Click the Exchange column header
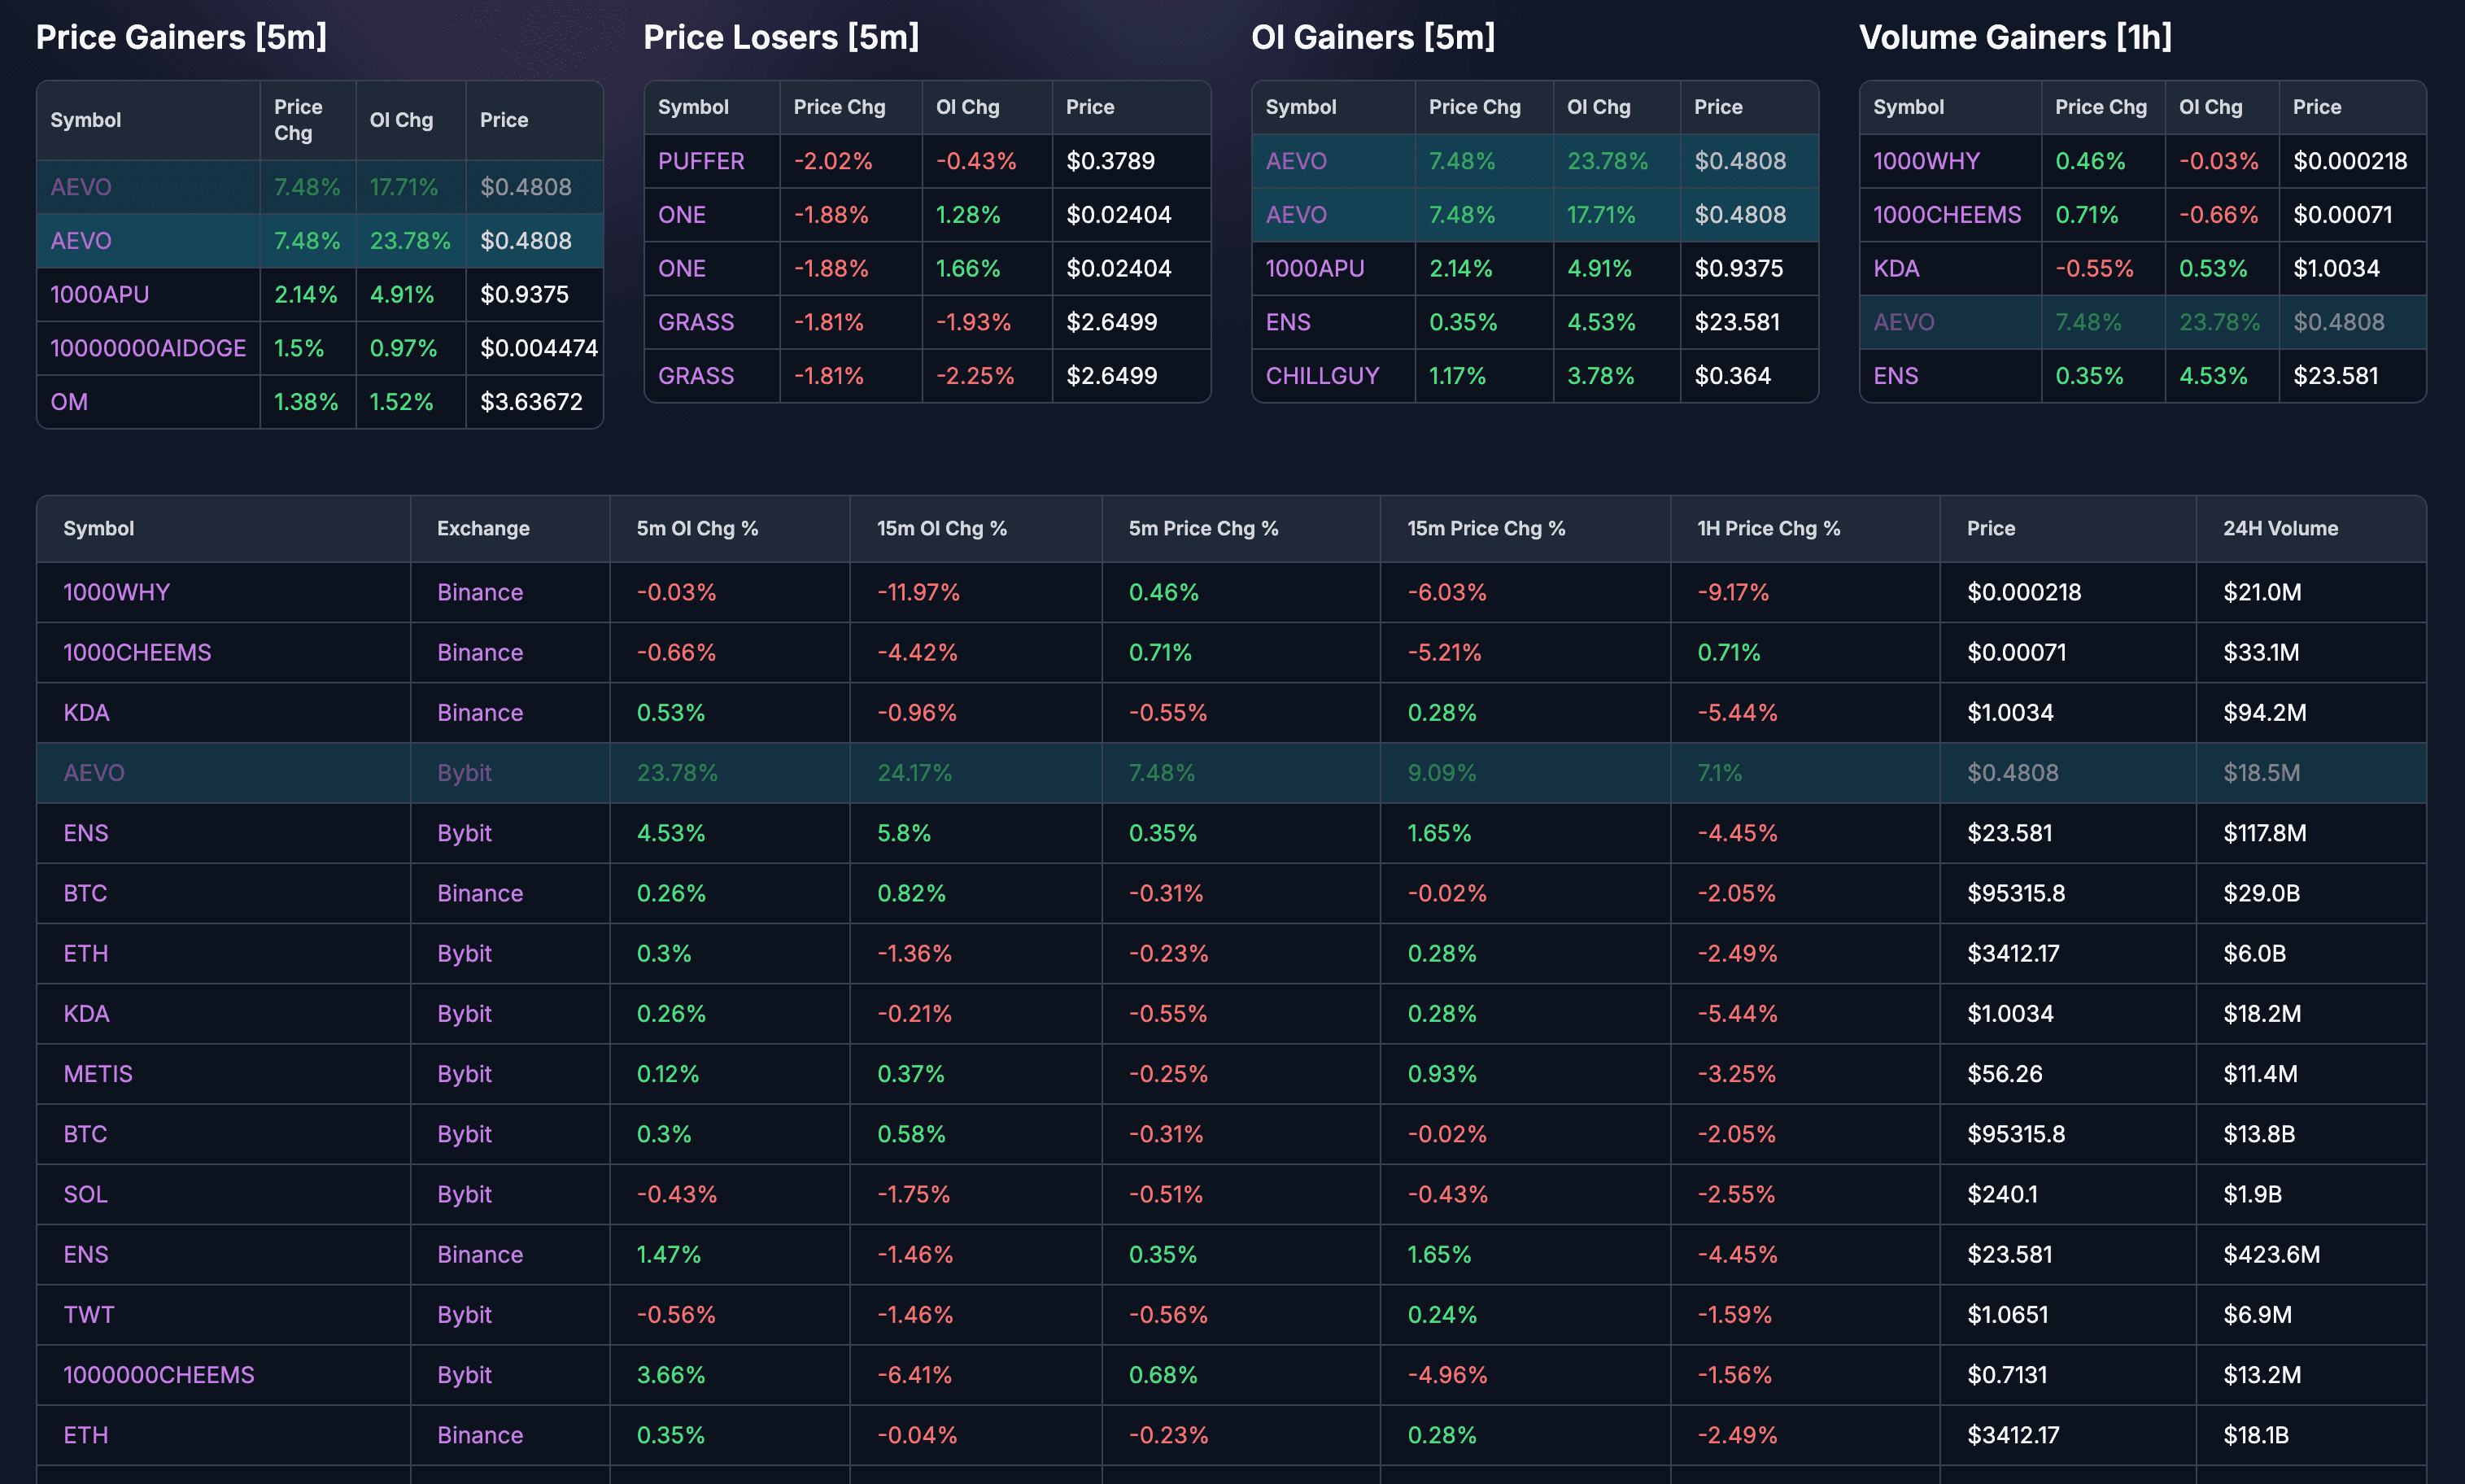2465x1484 pixels. (x=482, y=528)
